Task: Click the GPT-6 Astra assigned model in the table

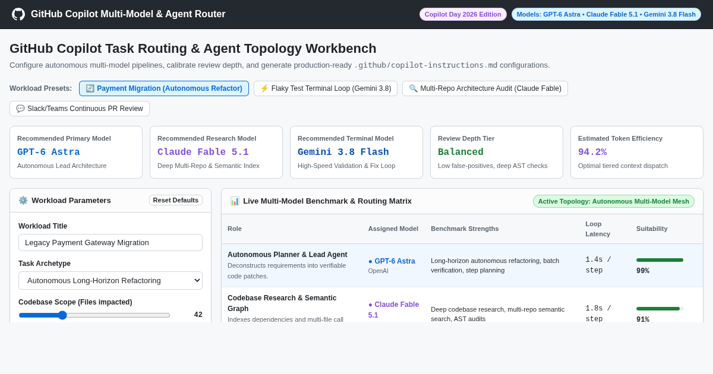Action: pyautogui.click(x=392, y=261)
